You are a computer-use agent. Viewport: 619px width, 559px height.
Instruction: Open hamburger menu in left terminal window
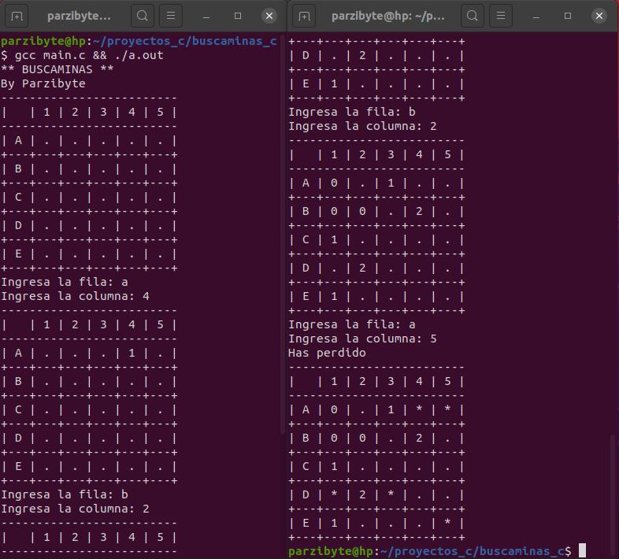tap(171, 16)
